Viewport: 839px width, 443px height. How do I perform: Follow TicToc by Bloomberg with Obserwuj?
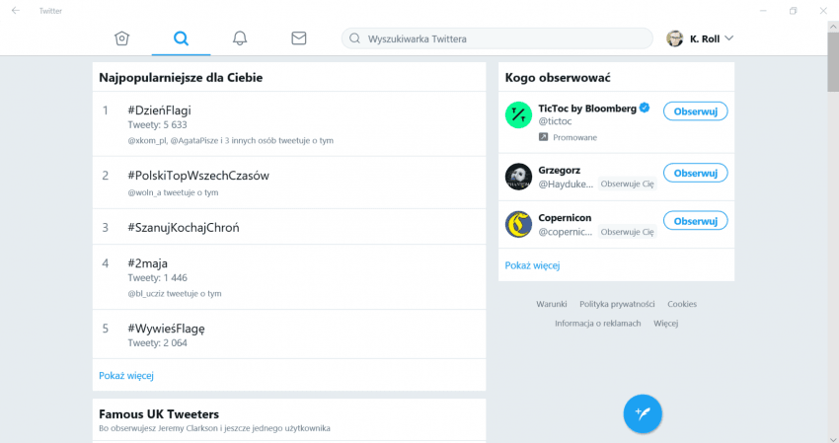(695, 111)
